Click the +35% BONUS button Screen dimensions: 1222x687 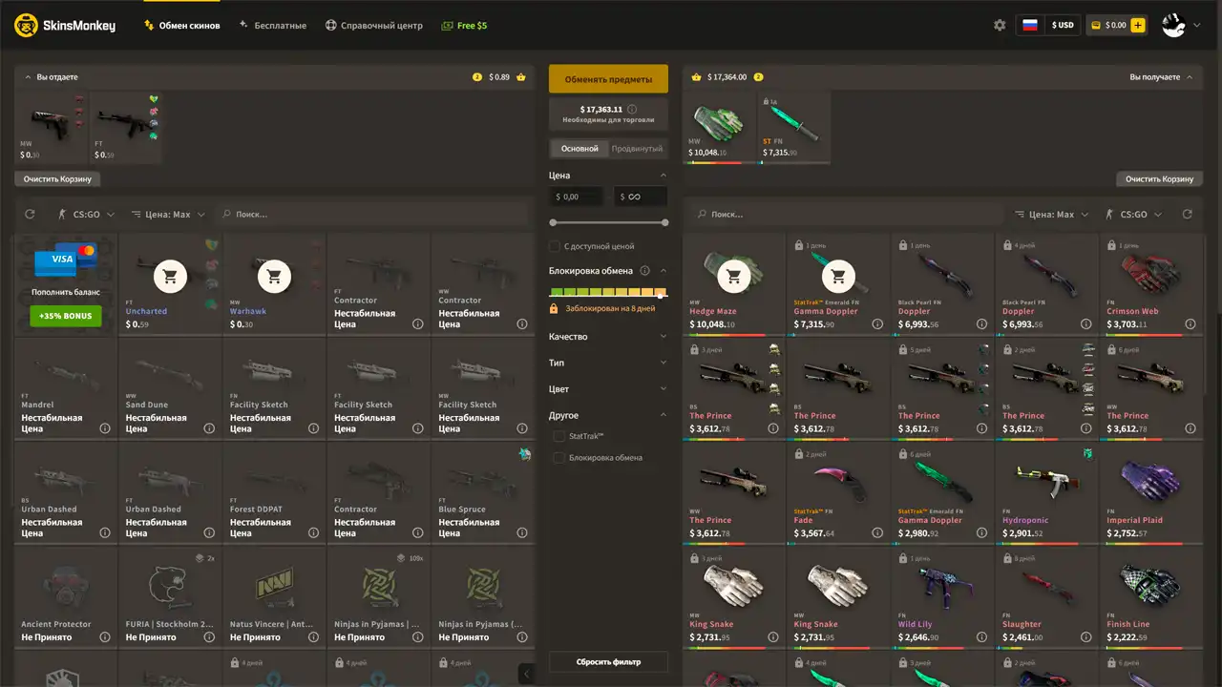[x=66, y=316]
